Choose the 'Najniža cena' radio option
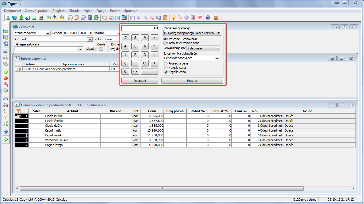Image resolution: width=364 pixels, height=204 pixels. (166, 68)
